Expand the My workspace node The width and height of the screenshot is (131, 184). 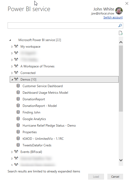[x=12, y=47]
